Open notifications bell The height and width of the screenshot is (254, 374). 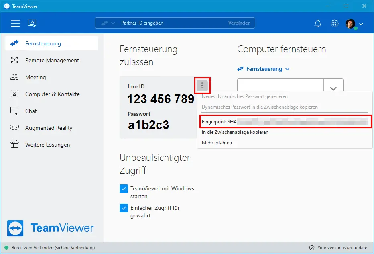coord(318,23)
